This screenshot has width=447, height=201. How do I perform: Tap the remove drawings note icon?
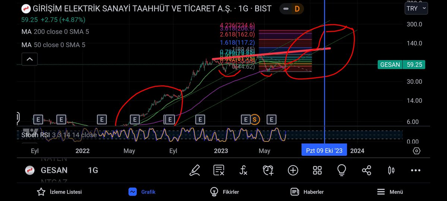click(x=219, y=170)
